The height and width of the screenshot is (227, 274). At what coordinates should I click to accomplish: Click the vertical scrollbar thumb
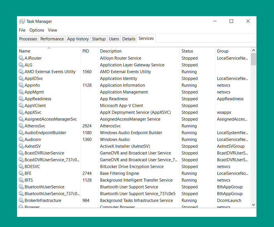point(254,59)
